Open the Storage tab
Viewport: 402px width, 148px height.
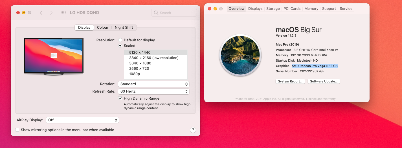tap(273, 8)
